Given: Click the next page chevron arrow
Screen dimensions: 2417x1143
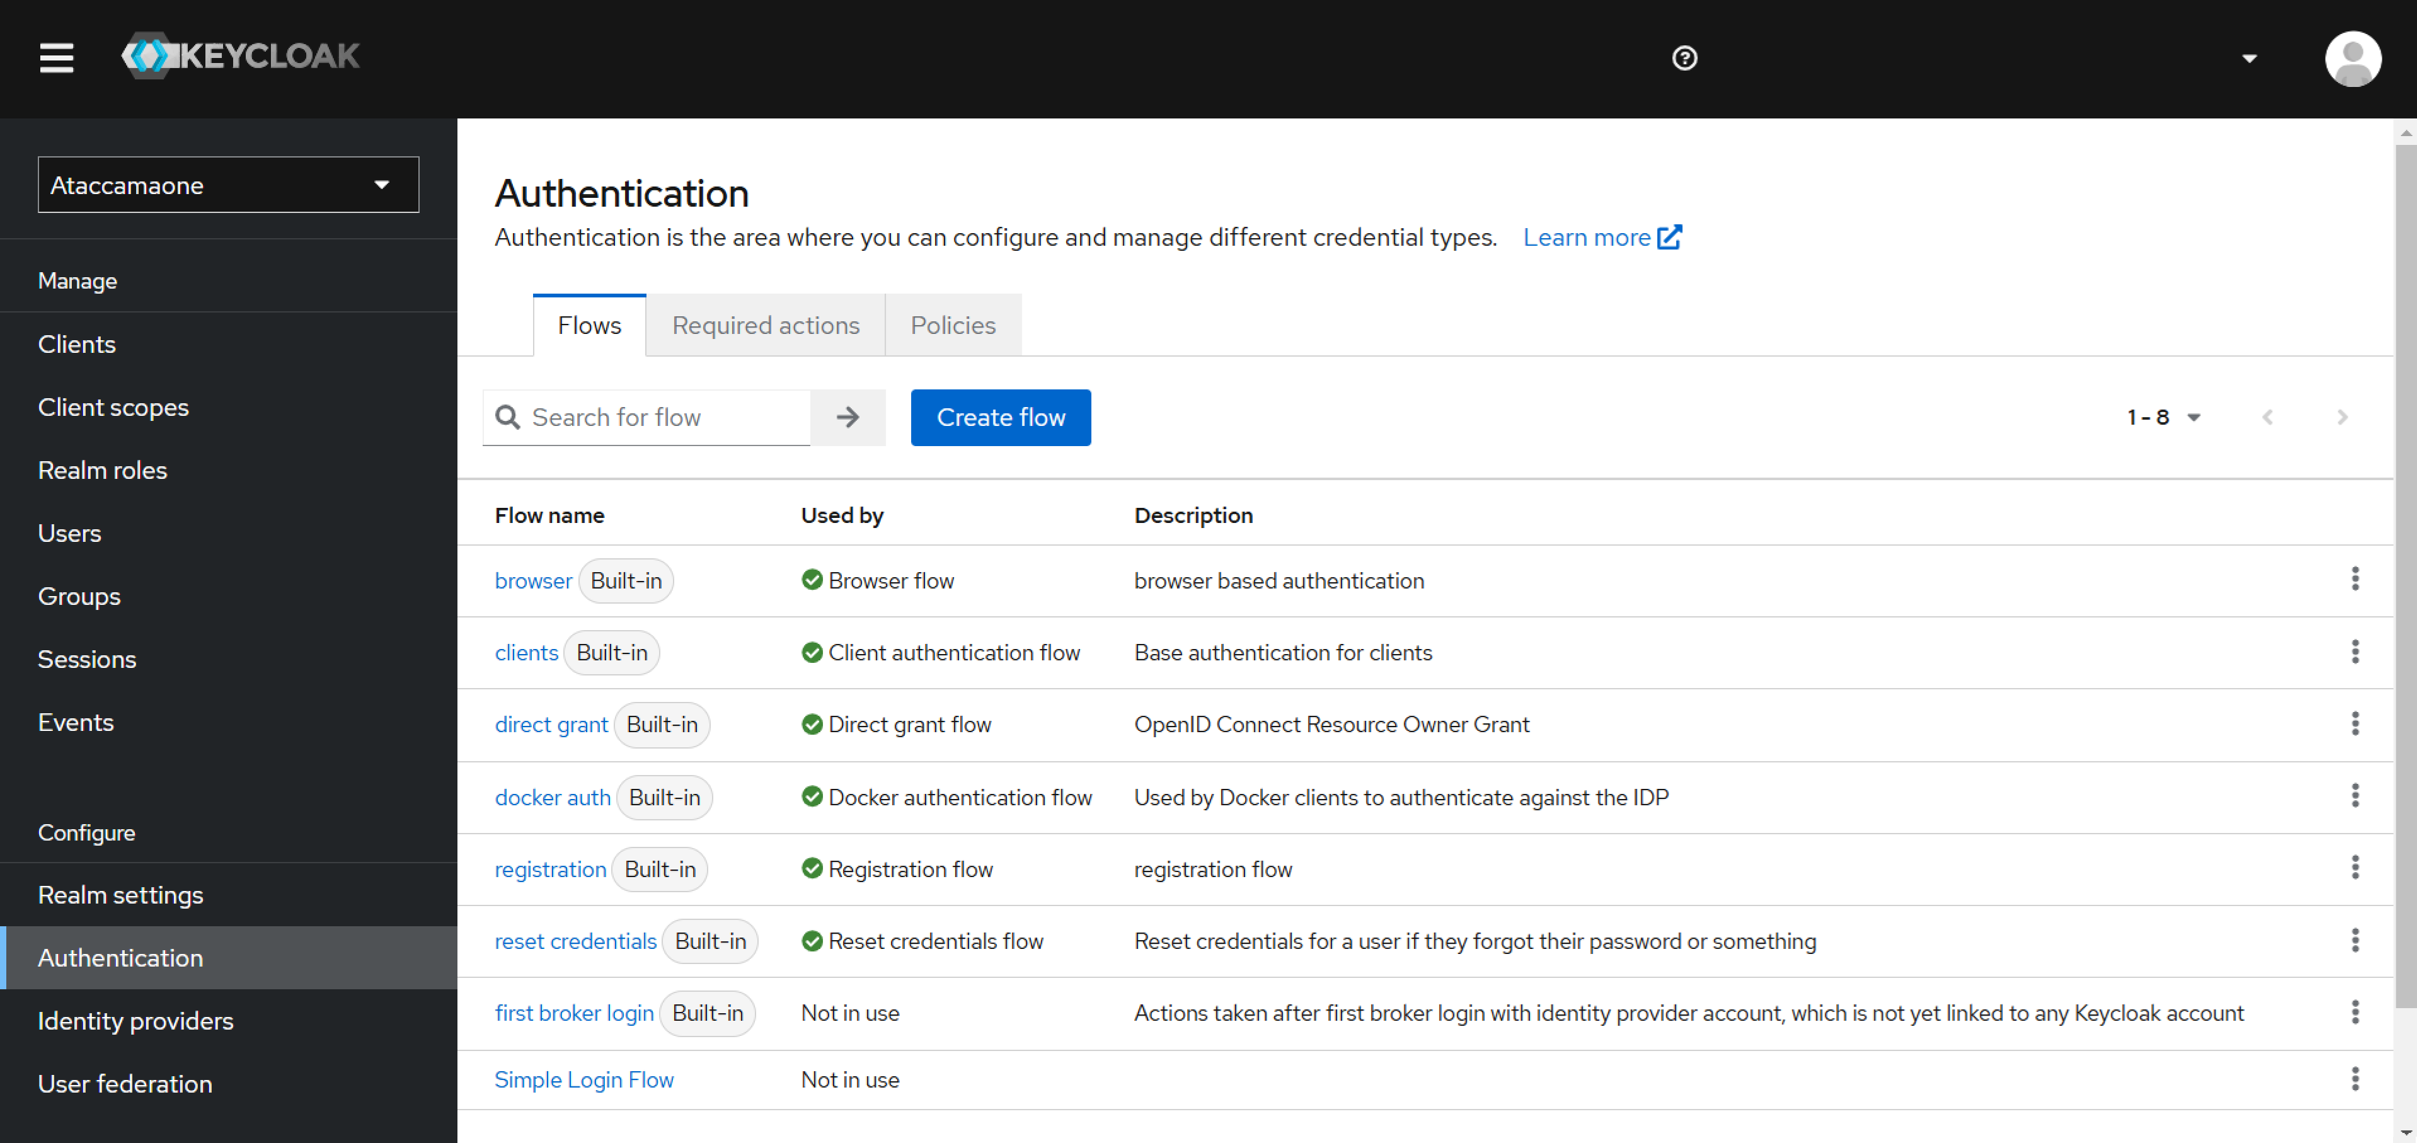Looking at the screenshot, I should [2341, 415].
